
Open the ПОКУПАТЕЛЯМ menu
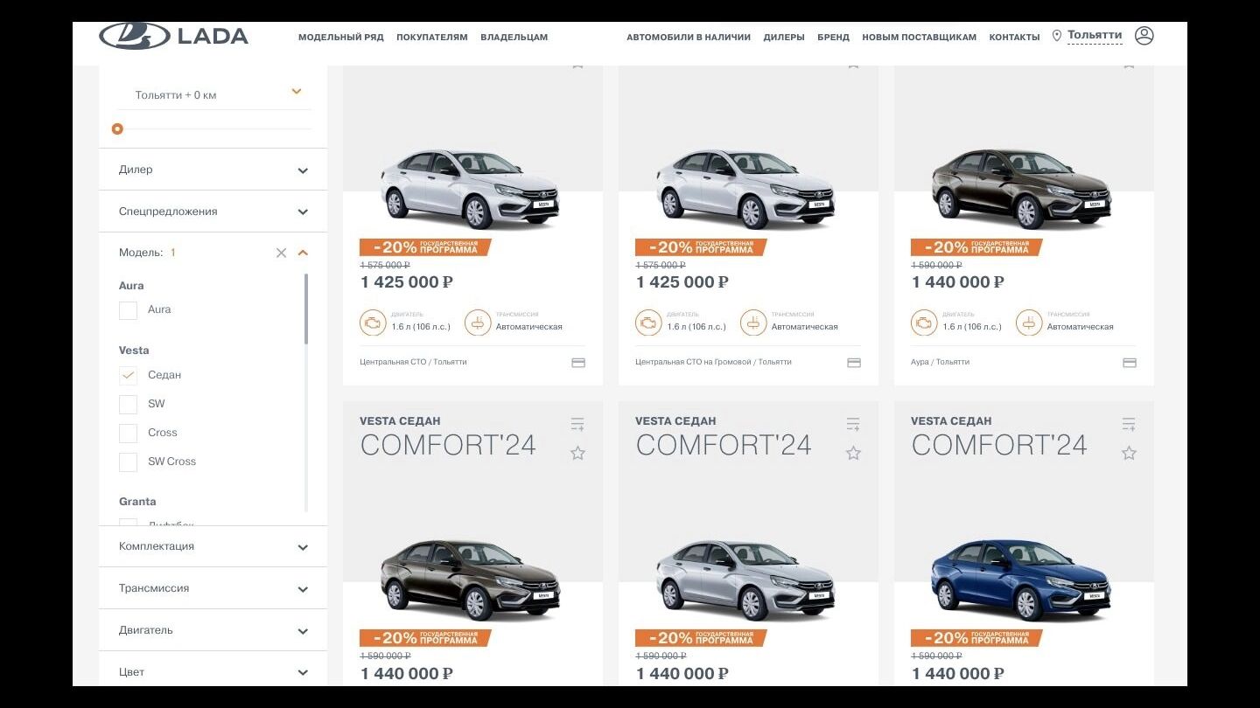coord(432,38)
